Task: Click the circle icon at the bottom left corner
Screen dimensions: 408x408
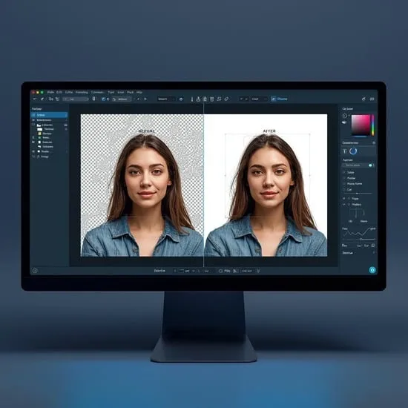Action: [35, 271]
